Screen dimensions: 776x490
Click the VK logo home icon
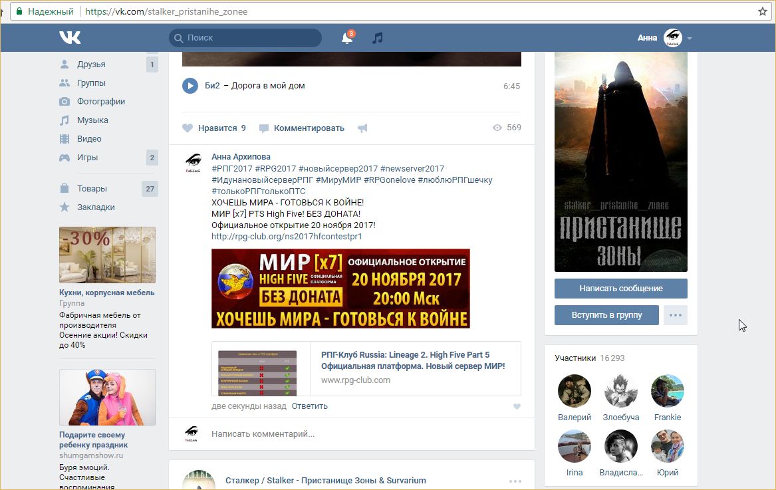(x=70, y=38)
